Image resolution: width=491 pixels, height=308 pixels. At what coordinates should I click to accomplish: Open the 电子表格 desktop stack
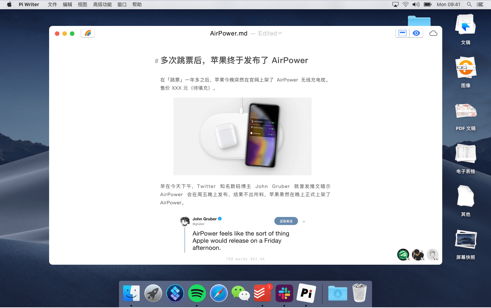point(465,159)
